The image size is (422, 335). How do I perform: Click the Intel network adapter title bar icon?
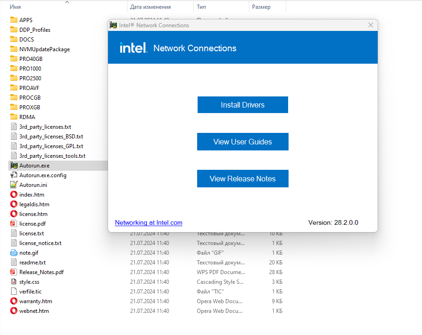point(113,25)
